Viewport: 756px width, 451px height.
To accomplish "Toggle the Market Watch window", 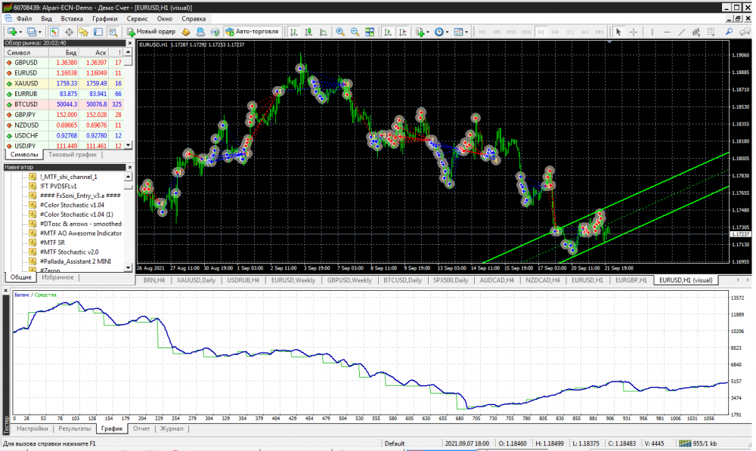I will point(54,32).
